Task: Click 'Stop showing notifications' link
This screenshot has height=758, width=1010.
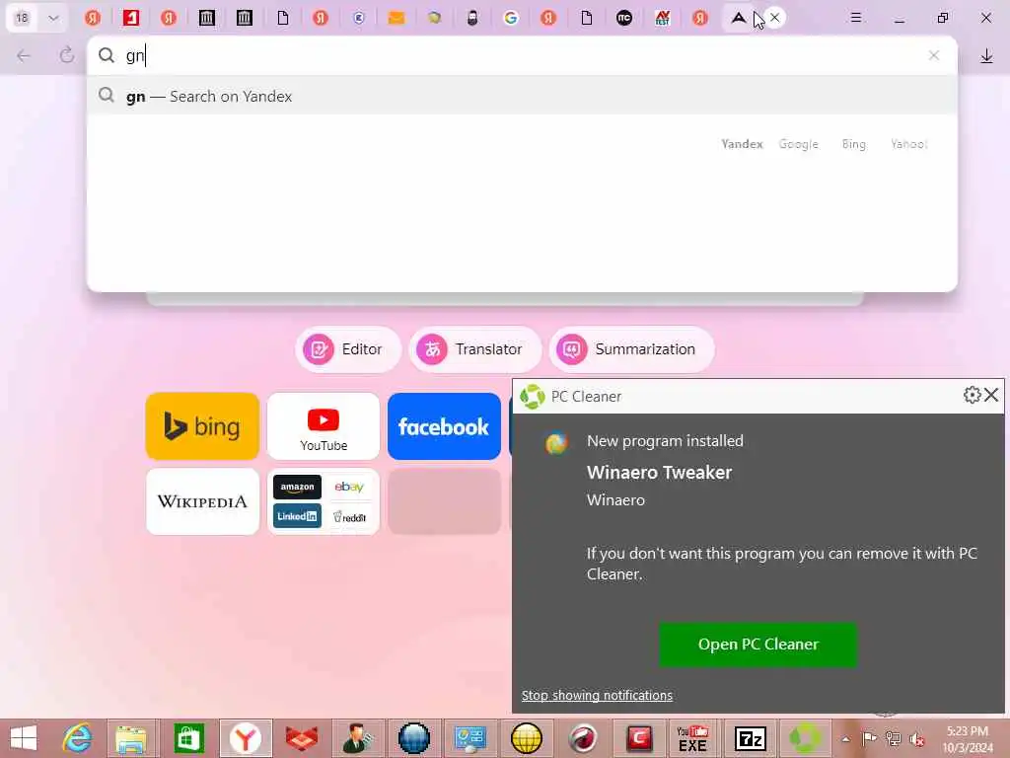Action: (597, 696)
